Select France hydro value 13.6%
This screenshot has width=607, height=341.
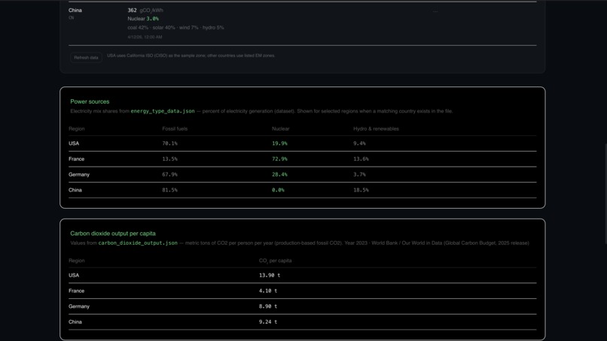361,159
